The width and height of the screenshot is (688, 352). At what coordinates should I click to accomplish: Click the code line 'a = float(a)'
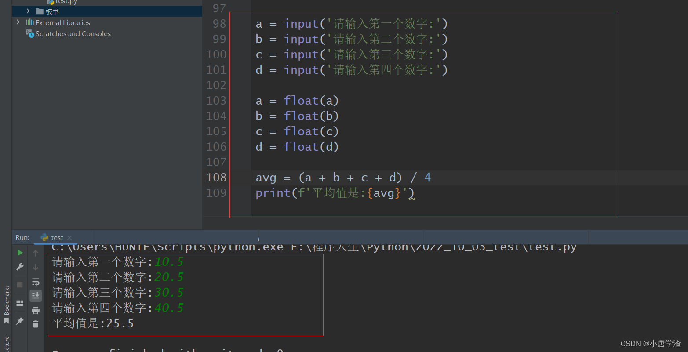coord(297,101)
